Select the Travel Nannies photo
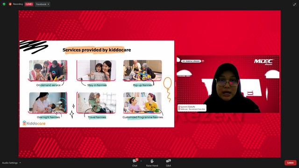This screenshot has width=299, height=168. coord(96,103)
